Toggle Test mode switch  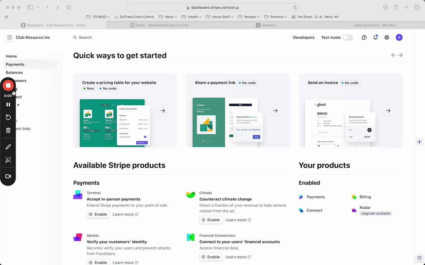pos(348,37)
